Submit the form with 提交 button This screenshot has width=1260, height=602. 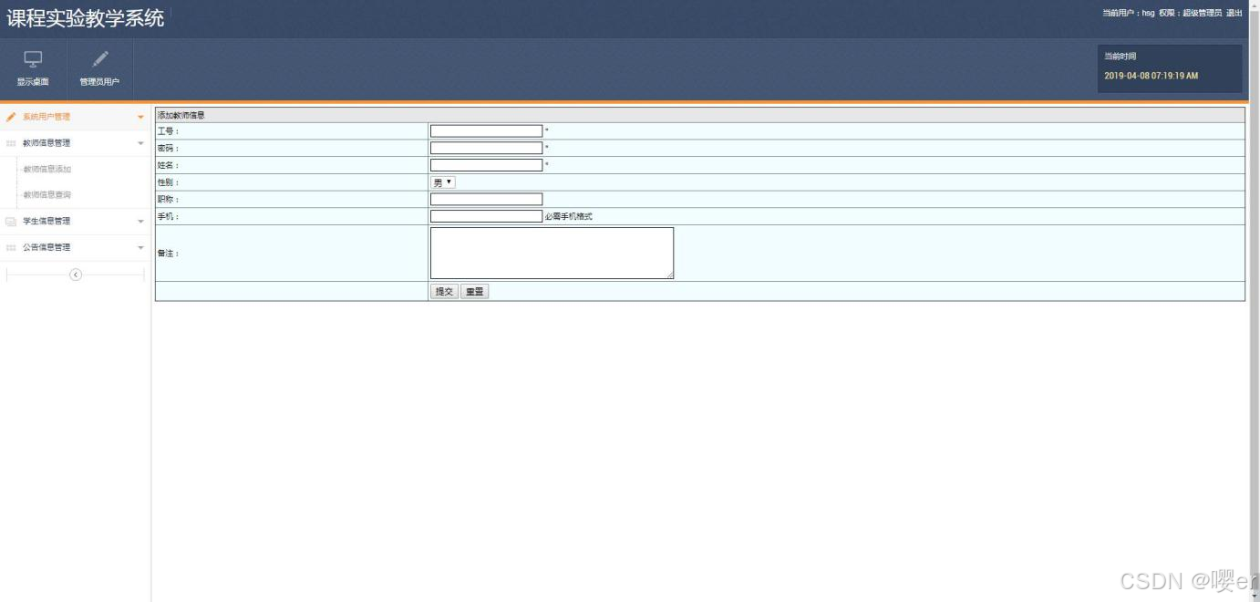[x=444, y=292]
